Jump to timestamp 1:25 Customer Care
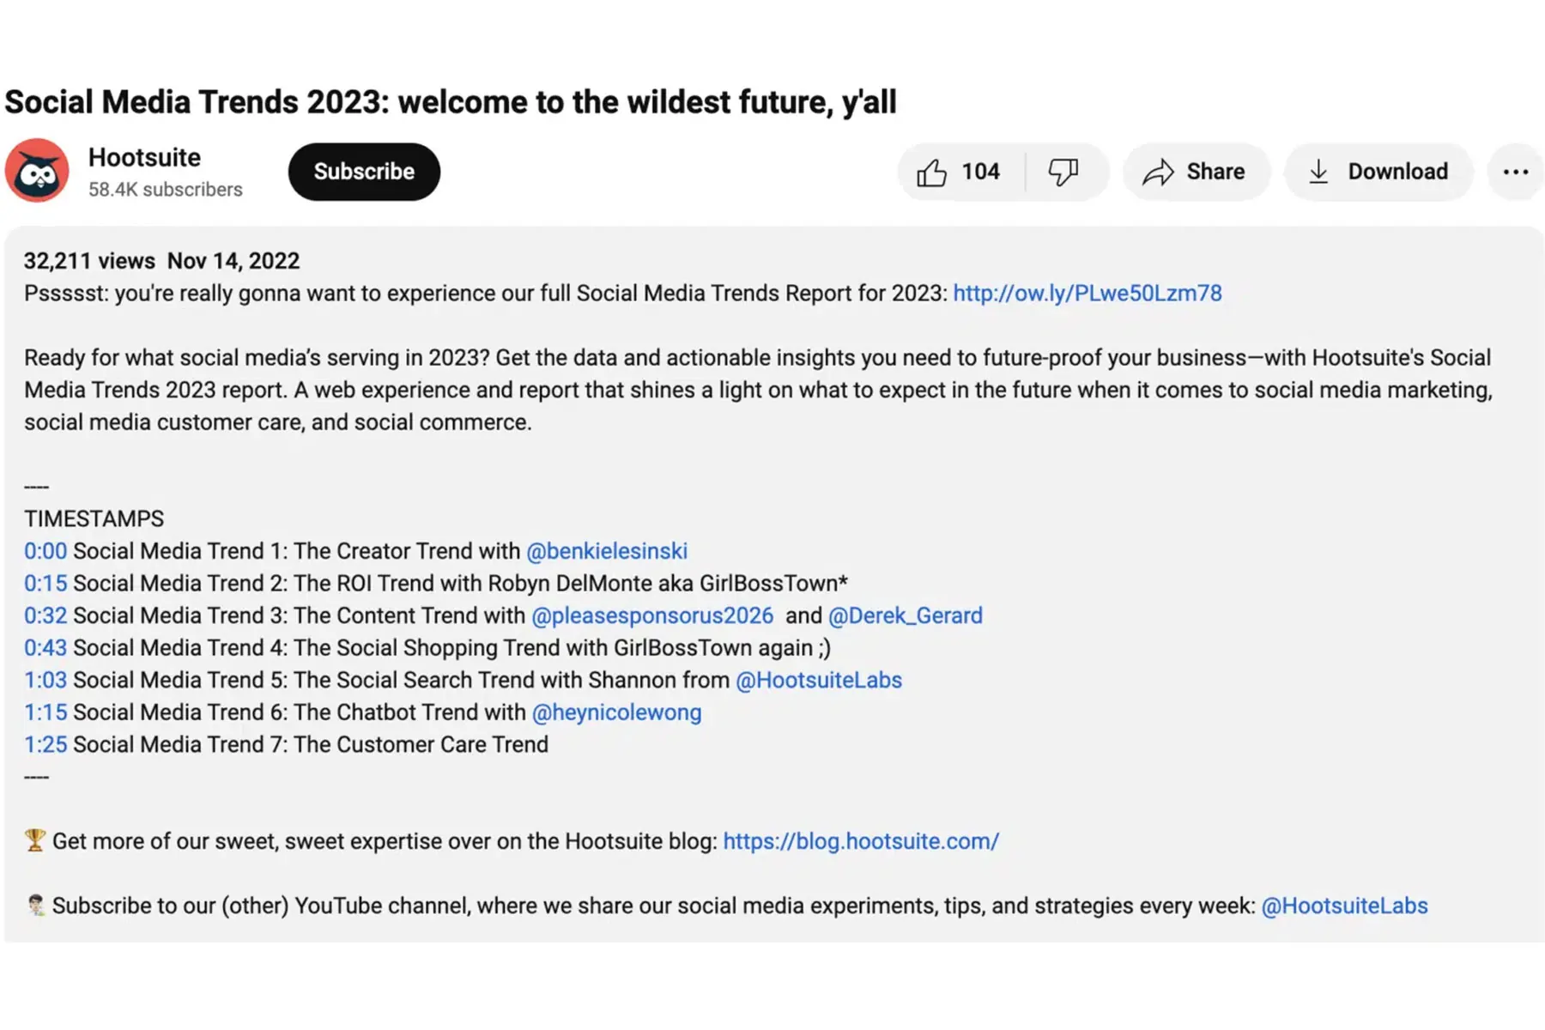 (45, 744)
